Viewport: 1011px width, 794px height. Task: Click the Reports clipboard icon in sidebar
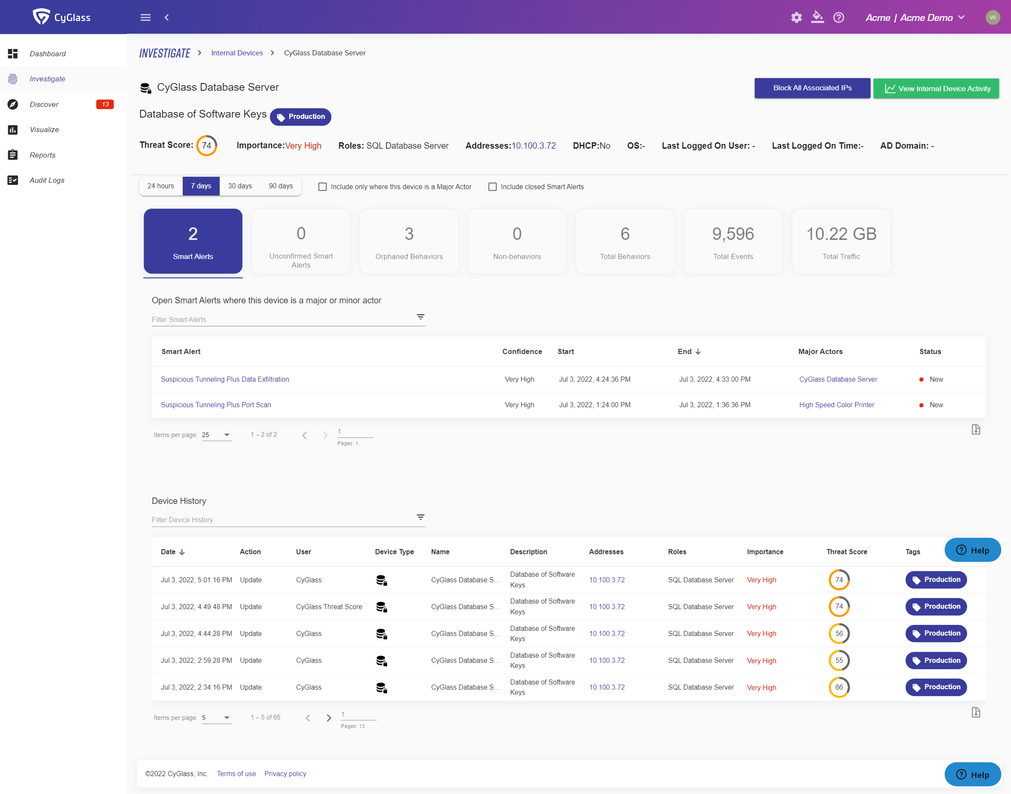(x=13, y=155)
